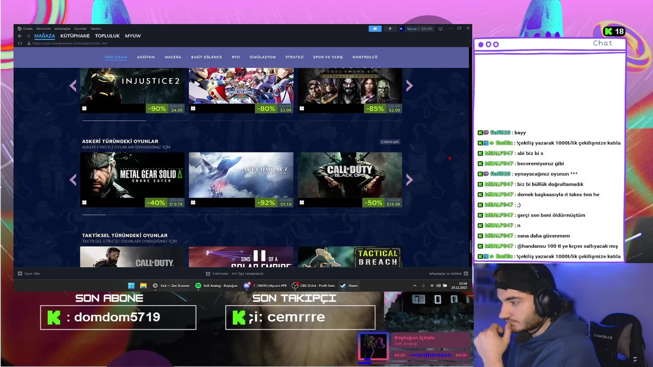Select the ÖNE ÇIKAN category tab

pos(116,57)
